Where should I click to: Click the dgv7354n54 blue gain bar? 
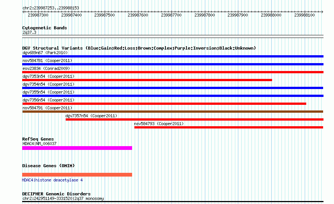coord(173,88)
